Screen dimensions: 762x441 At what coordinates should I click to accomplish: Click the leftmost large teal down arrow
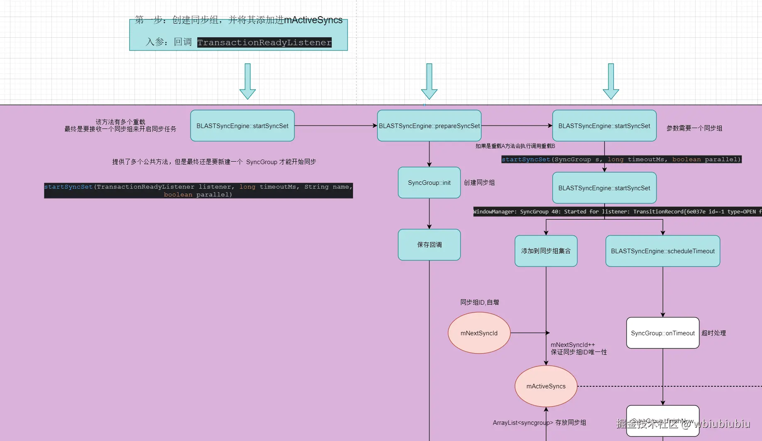(x=247, y=81)
